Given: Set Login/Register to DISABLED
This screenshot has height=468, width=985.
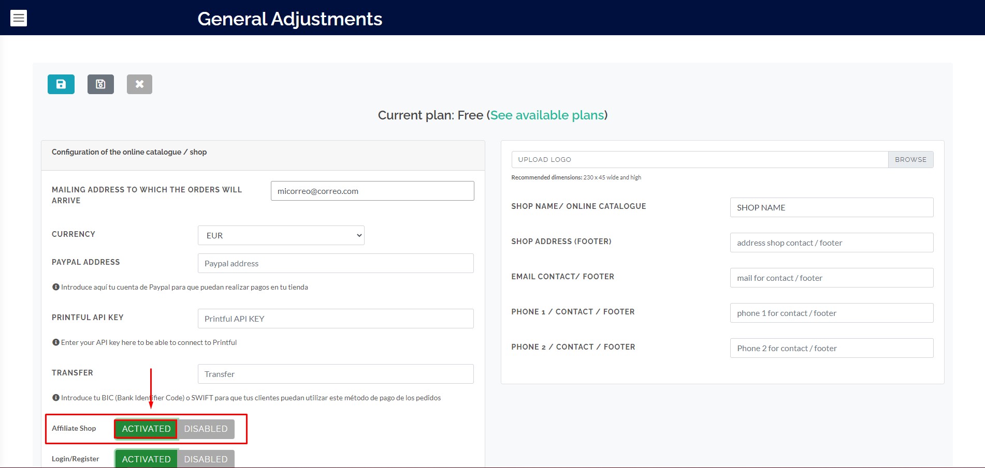Looking at the screenshot, I should [x=206, y=459].
